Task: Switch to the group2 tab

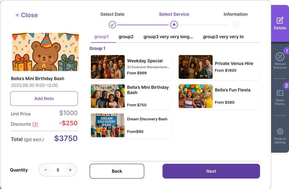Action: pos(126,37)
